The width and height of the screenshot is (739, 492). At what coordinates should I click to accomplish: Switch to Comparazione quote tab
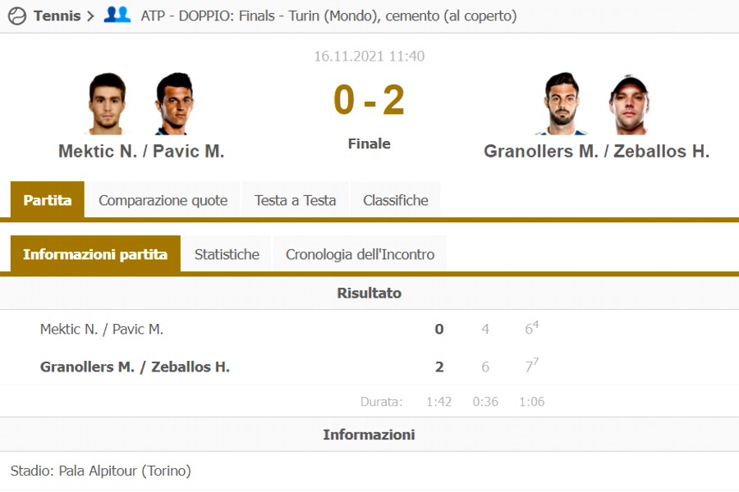[163, 200]
